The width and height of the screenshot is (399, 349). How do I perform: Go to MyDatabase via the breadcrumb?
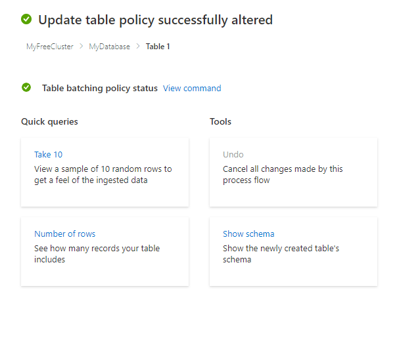coord(110,47)
